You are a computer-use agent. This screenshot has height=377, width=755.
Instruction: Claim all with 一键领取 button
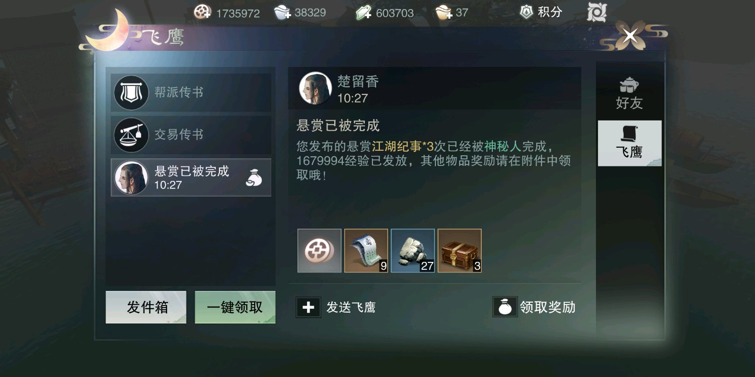[x=235, y=307]
